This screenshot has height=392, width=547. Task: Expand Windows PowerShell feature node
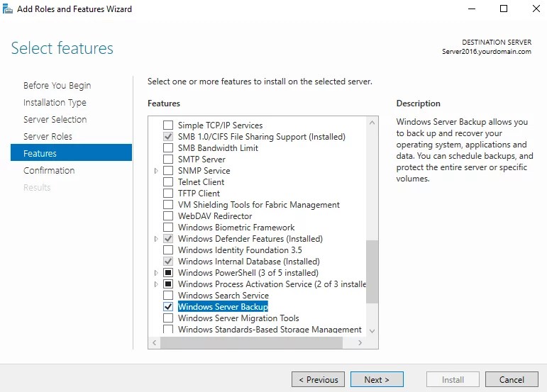click(x=156, y=273)
